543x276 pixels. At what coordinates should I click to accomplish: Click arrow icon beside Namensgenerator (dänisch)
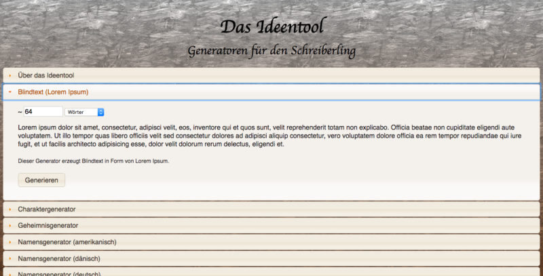(x=10, y=258)
